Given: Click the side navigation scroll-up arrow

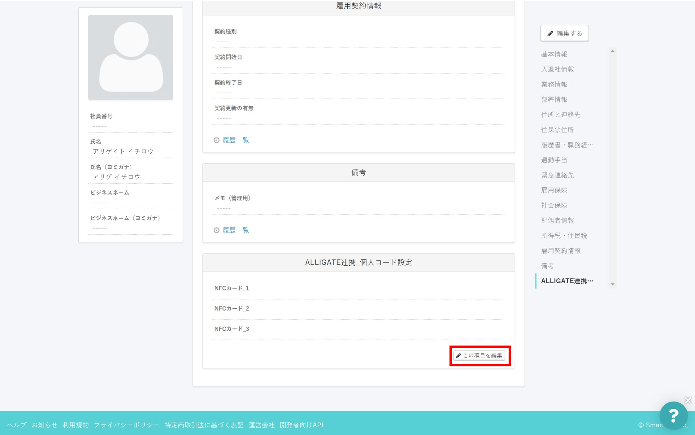Looking at the screenshot, I should click(x=612, y=51).
